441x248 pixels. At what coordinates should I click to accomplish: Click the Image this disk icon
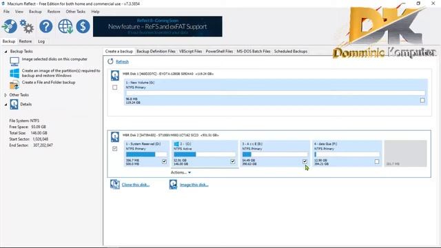173,185
